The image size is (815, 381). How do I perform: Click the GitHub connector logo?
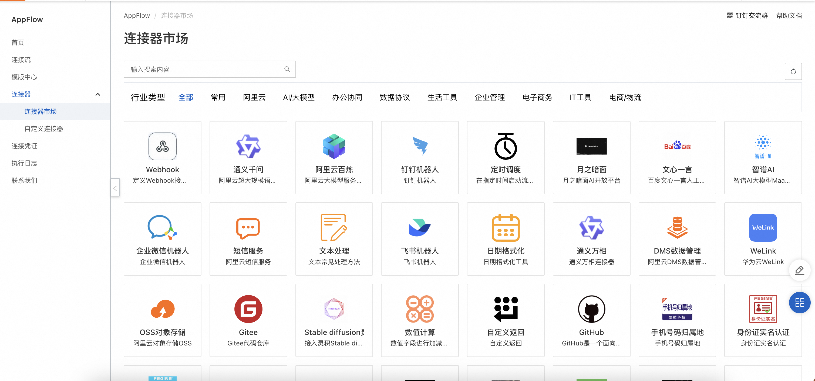(591, 309)
